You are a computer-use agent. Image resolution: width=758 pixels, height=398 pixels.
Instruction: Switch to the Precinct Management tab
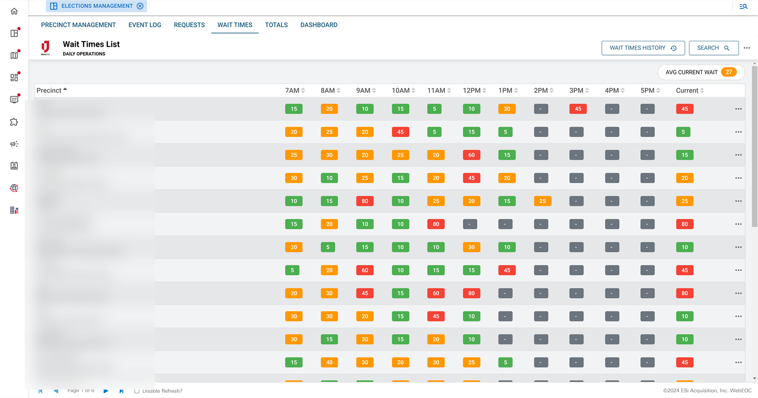coord(78,25)
